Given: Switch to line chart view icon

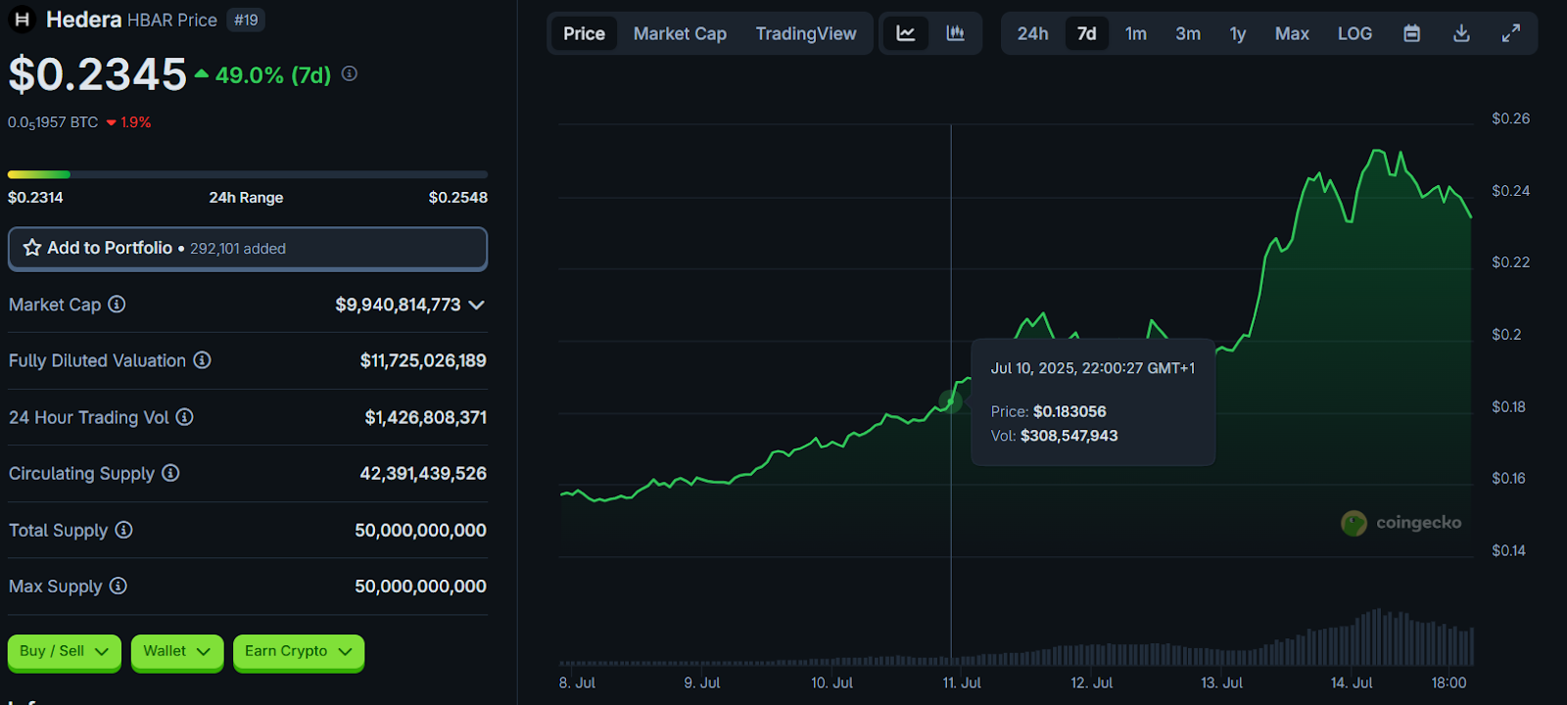Looking at the screenshot, I should pyautogui.click(x=906, y=33).
